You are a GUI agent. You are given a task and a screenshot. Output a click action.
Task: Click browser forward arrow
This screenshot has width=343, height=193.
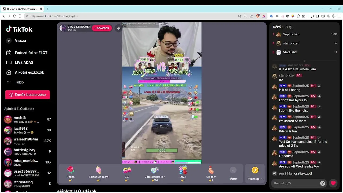coord(9,16)
